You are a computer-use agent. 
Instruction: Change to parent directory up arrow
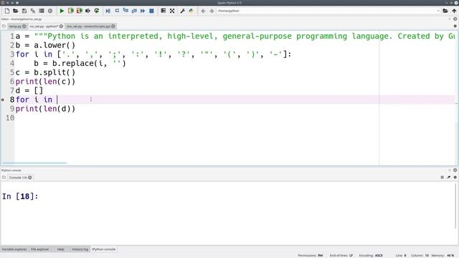(454, 11)
